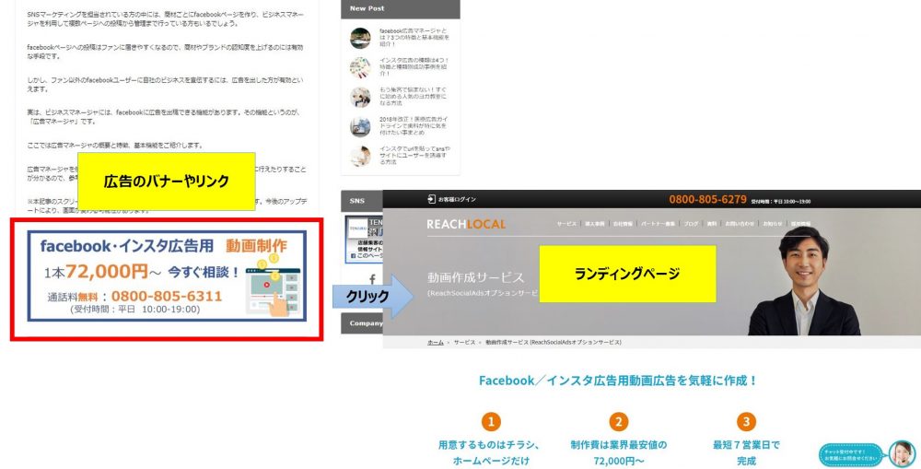Click the 0800-805-6311 number in the banner

(167, 296)
